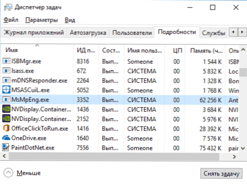This screenshot has width=247, height=185.
Task: Click the PaintDotNet.exe icon
Action: pyautogui.click(x=6, y=147)
